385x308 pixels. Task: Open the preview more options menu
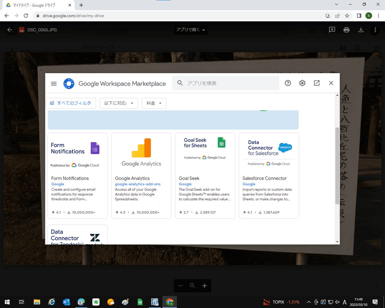point(375,30)
